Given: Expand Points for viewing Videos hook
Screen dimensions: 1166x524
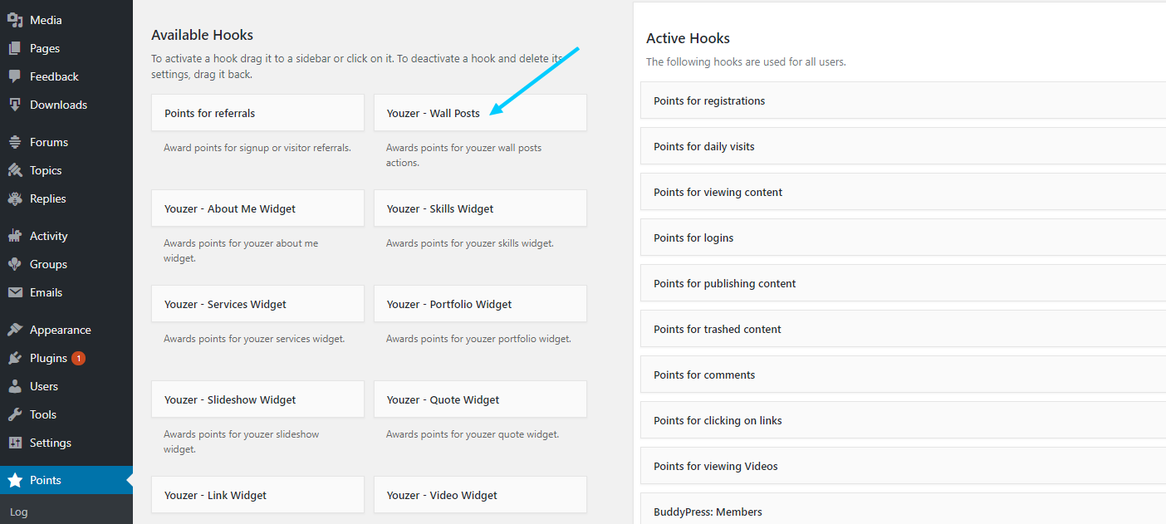Looking at the screenshot, I should 903,466.
